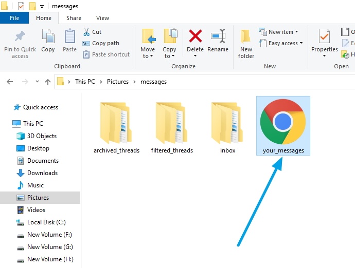Select the your_messages Chrome file

click(x=283, y=126)
